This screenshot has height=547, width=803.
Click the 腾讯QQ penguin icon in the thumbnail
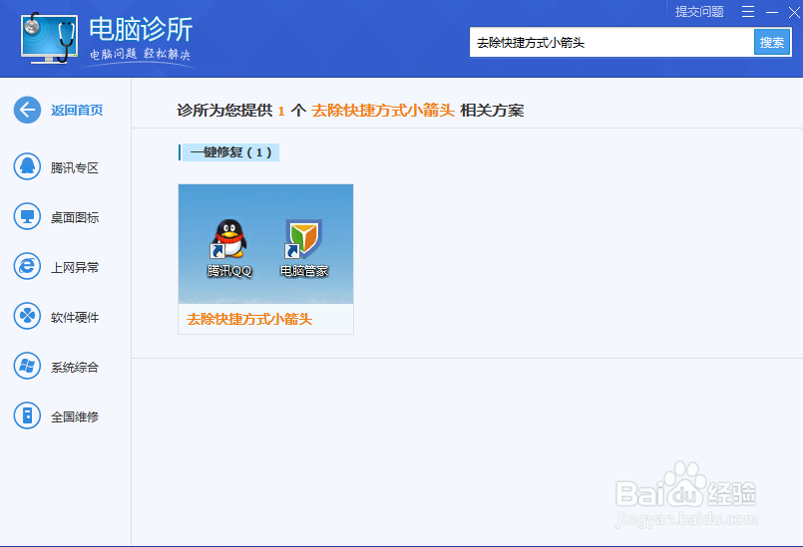coord(229,239)
